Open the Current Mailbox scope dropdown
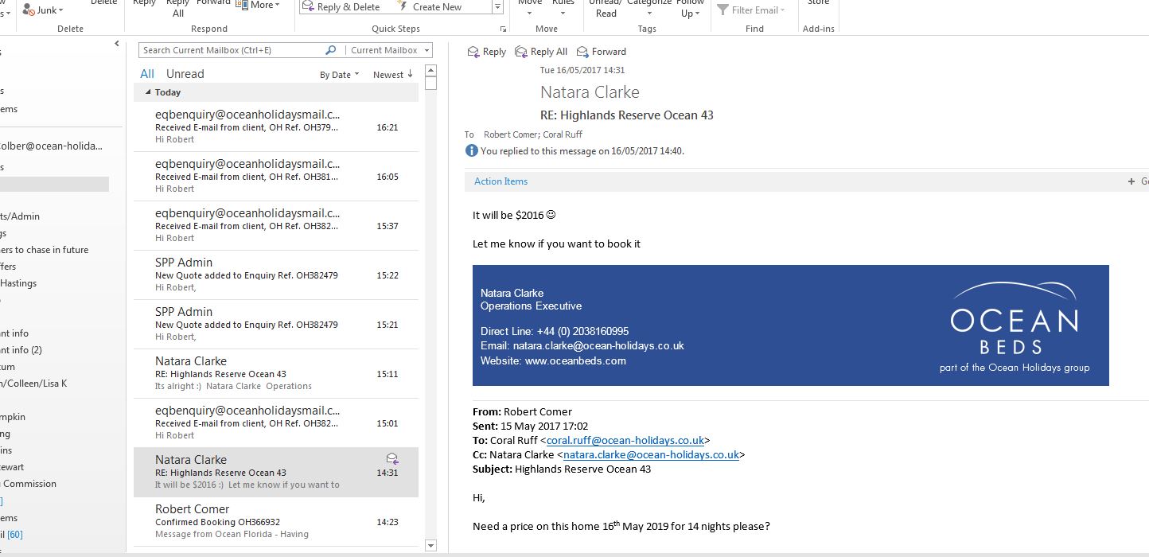 coord(426,50)
